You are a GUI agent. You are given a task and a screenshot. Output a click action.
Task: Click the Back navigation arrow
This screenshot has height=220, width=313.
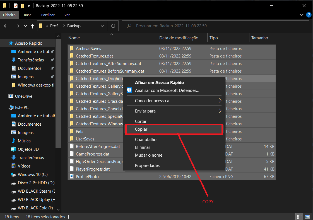pos(6,26)
